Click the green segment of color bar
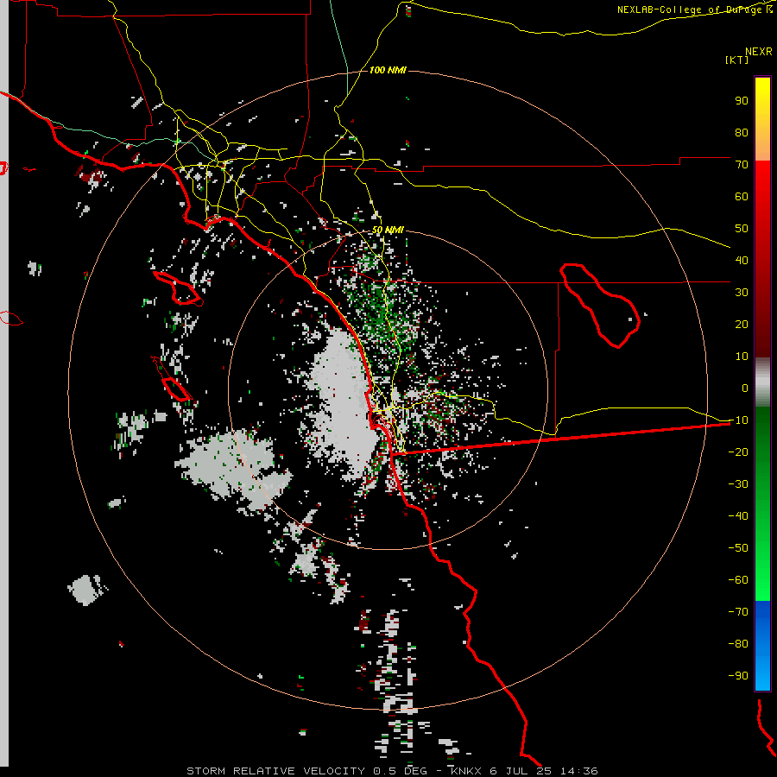Image resolution: width=777 pixels, height=777 pixels. [762, 503]
